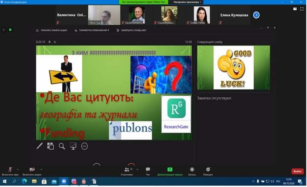Reset the slideshow timer
Image resolution: width=307 pixels, height=187 pixels.
pos(55,42)
